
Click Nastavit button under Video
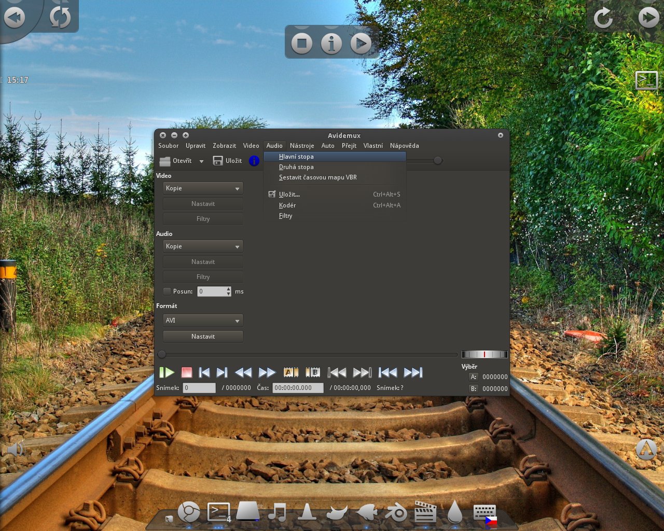pyautogui.click(x=203, y=204)
